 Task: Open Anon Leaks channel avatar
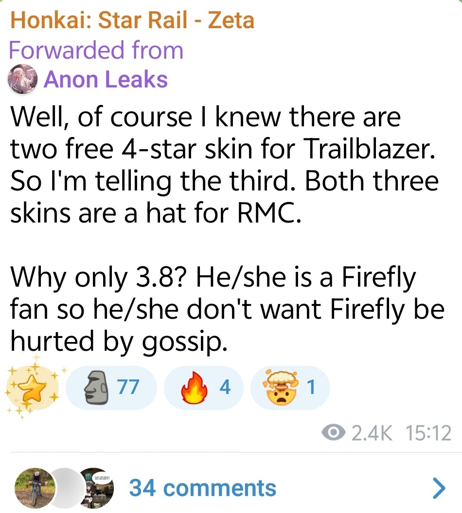click(23, 79)
